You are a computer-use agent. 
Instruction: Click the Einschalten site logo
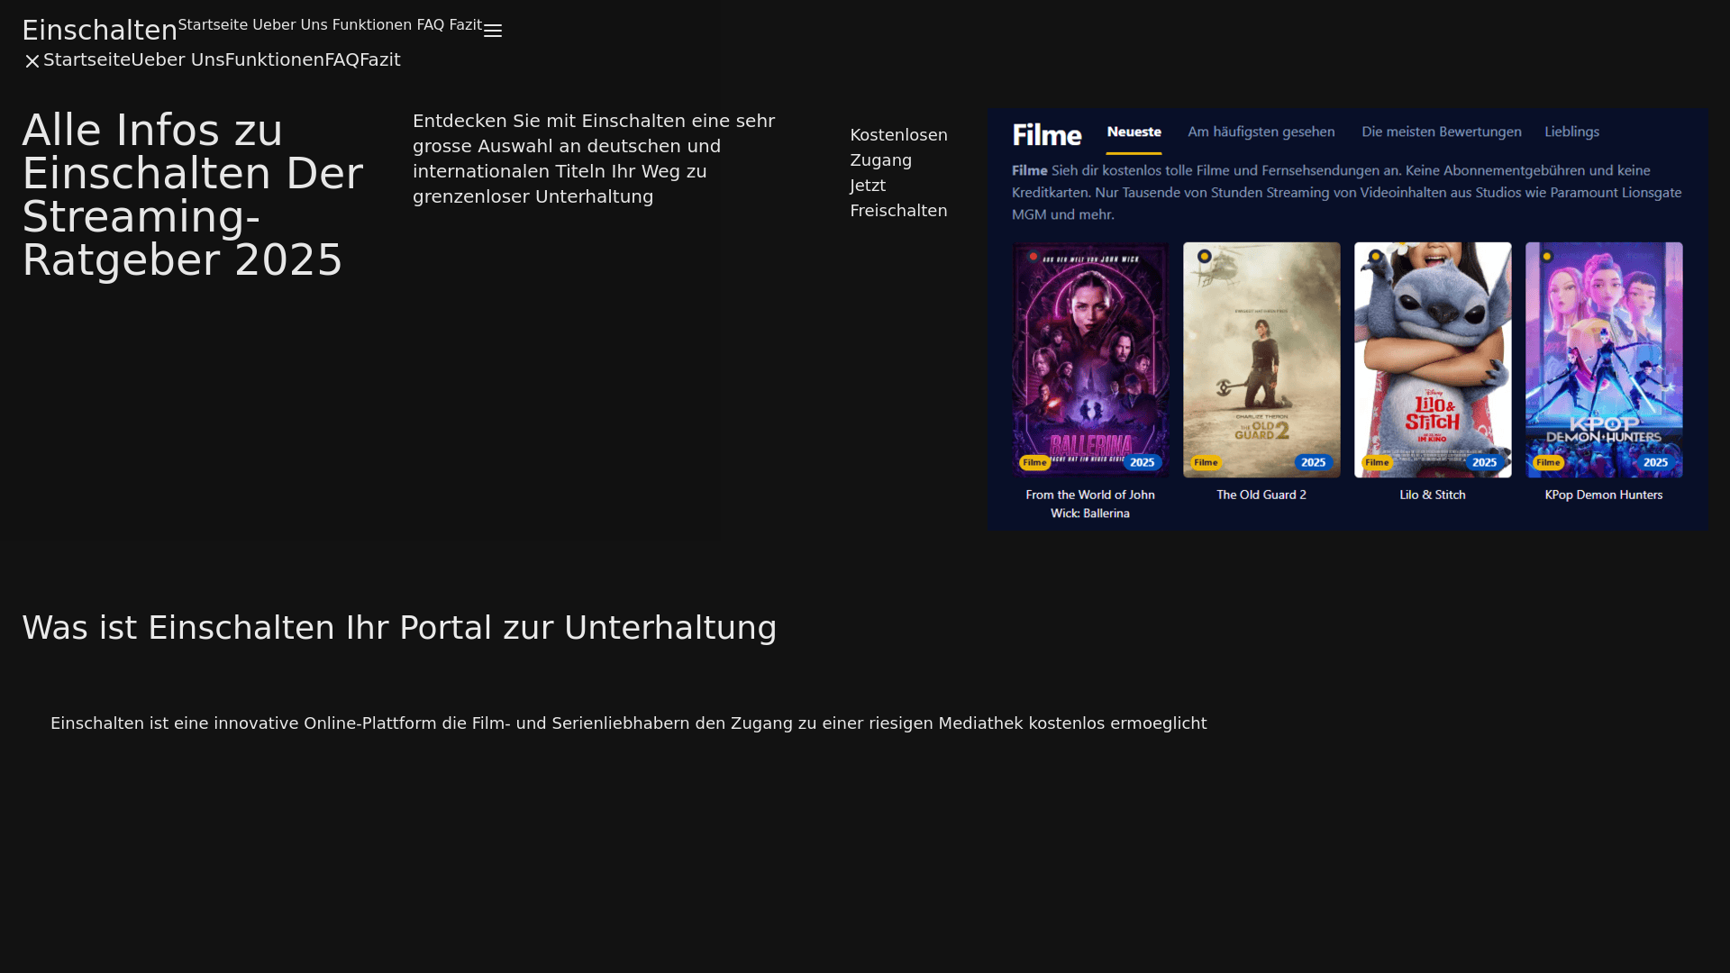tap(99, 30)
